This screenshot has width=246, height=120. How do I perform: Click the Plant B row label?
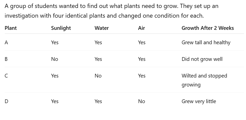[x=6, y=59]
